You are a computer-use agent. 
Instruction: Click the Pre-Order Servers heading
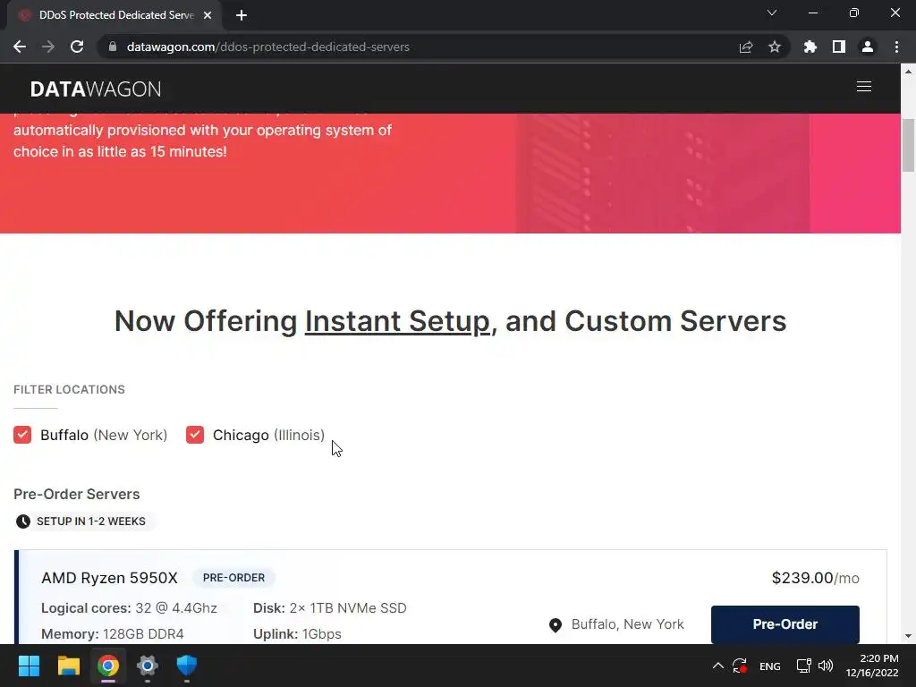77,494
